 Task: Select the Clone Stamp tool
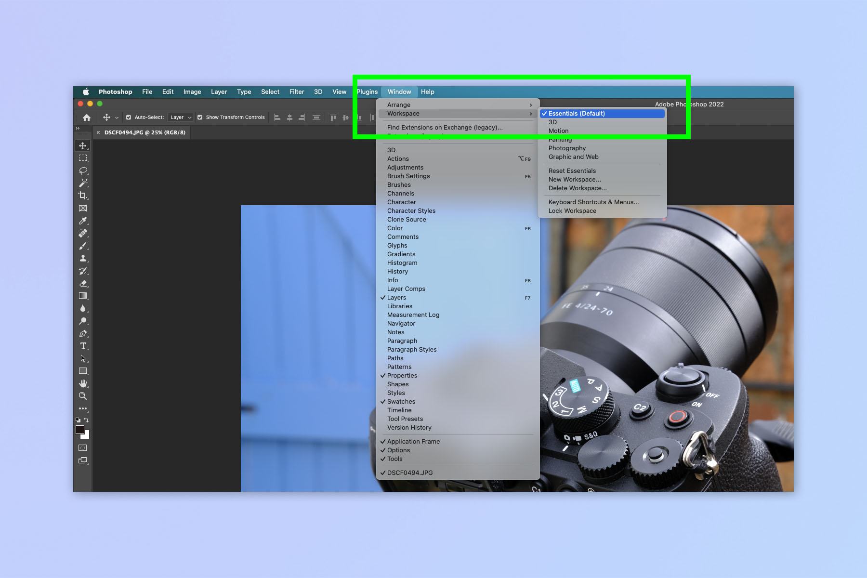coord(83,258)
